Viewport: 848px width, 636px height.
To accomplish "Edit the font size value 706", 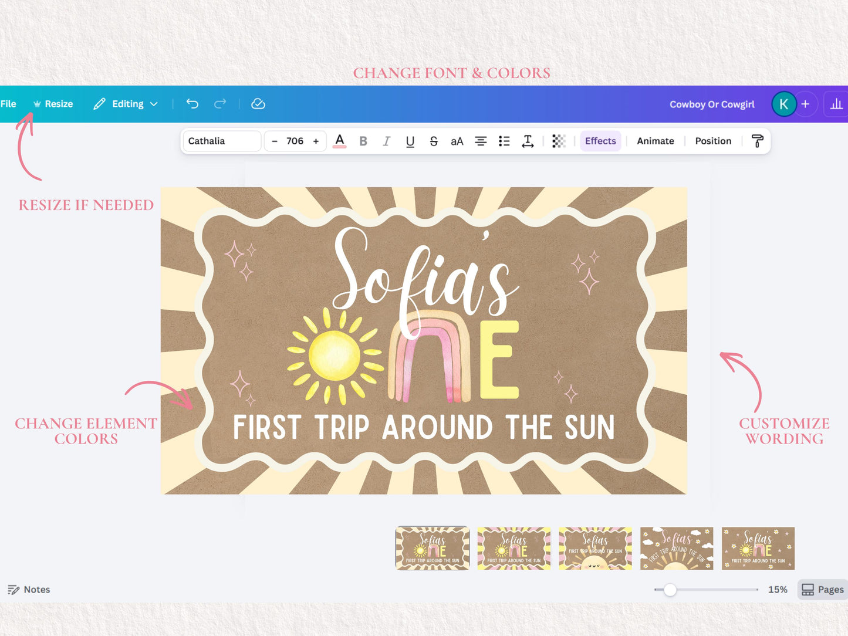I will (x=295, y=141).
